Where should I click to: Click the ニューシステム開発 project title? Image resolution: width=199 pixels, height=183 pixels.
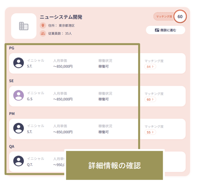coord(61,17)
